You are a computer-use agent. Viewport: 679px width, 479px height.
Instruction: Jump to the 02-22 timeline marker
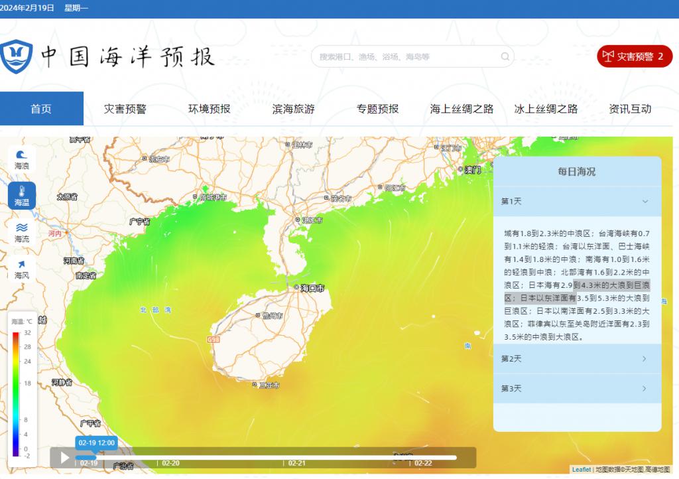coord(423,463)
